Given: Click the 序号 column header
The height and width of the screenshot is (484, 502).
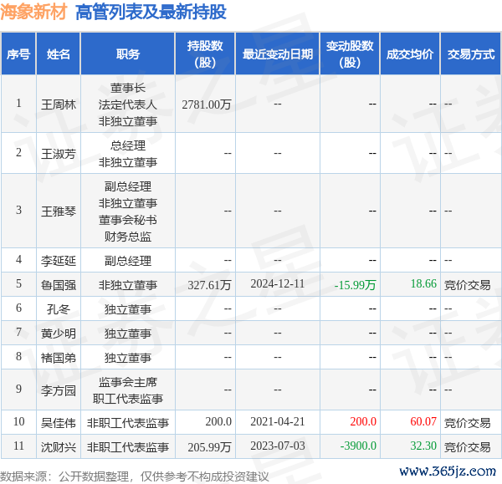Looking at the screenshot, I should click(18, 54).
